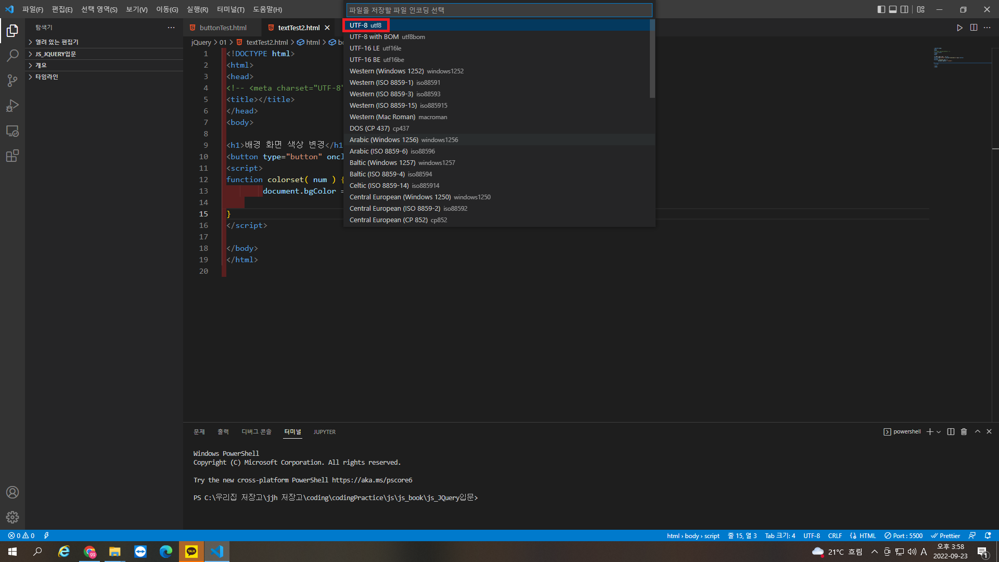
Task: Expand the 타임라인 section
Action: point(46,76)
